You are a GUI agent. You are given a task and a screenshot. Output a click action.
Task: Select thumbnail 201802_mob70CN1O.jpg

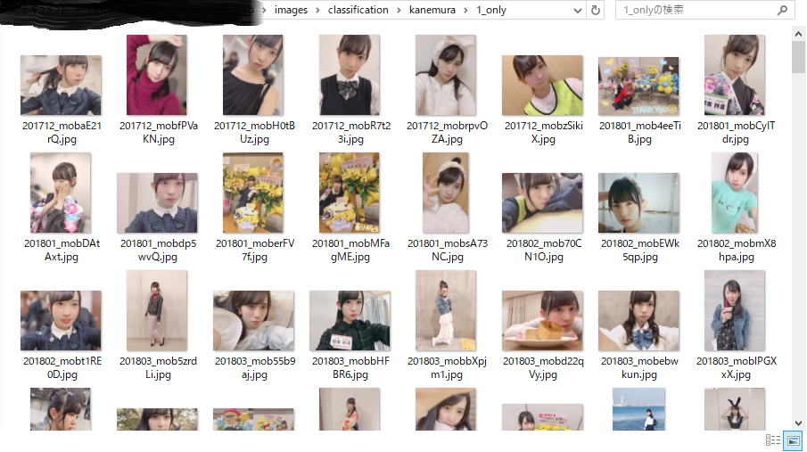click(542, 203)
